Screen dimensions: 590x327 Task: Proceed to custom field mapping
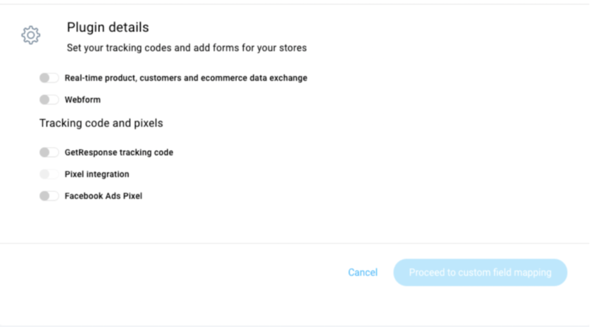click(480, 272)
